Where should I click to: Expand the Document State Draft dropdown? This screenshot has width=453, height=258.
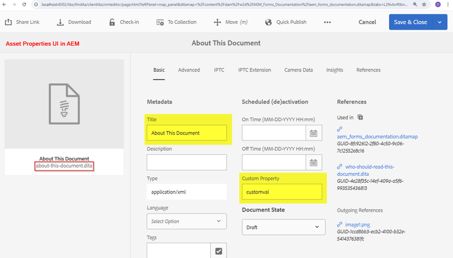pyautogui.click(x=283, y=227)
